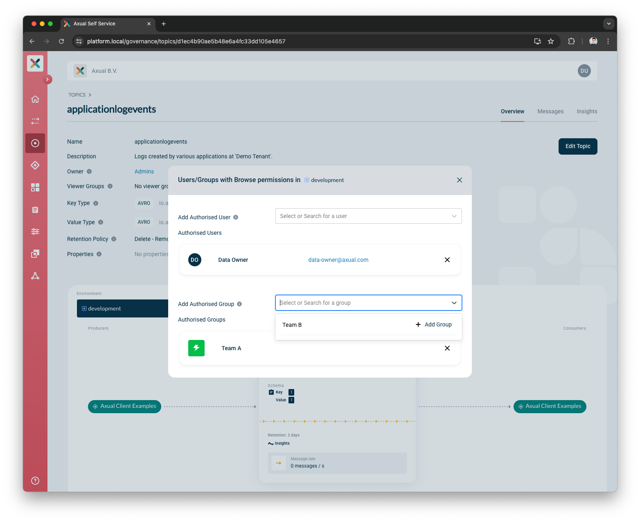Click the green Team A group icon
The width and height of the screenshot is (640, 522).
(x=196, y=348)
